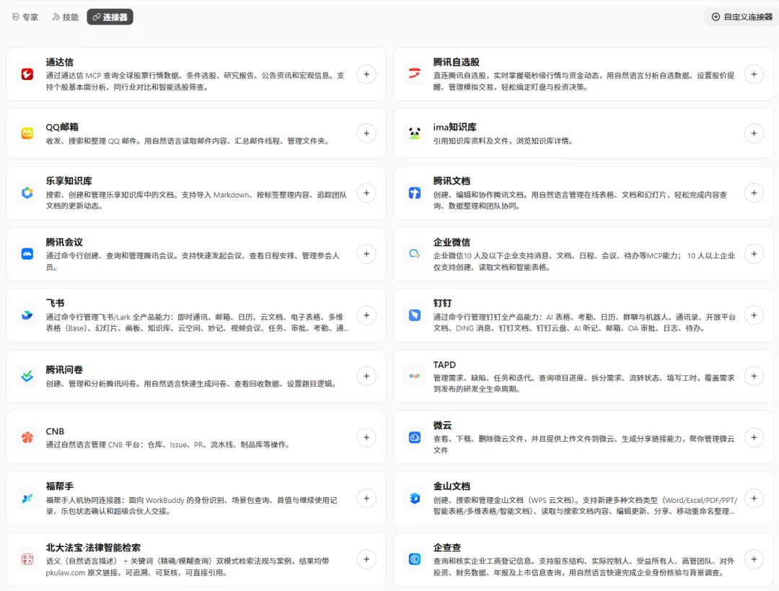
Task: Click the 微云 cloud icon
Action: [x=414, y=437]
